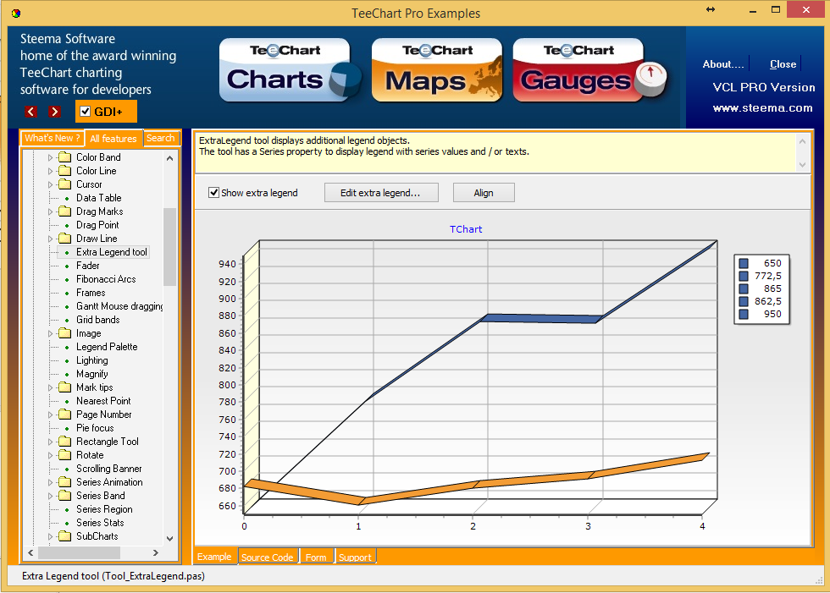Expand the Mark tips tree node
830x593 pixels.
pyautogui.click(x=50, y=387)
